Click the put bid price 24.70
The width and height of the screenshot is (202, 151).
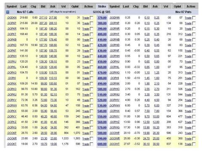146,138
